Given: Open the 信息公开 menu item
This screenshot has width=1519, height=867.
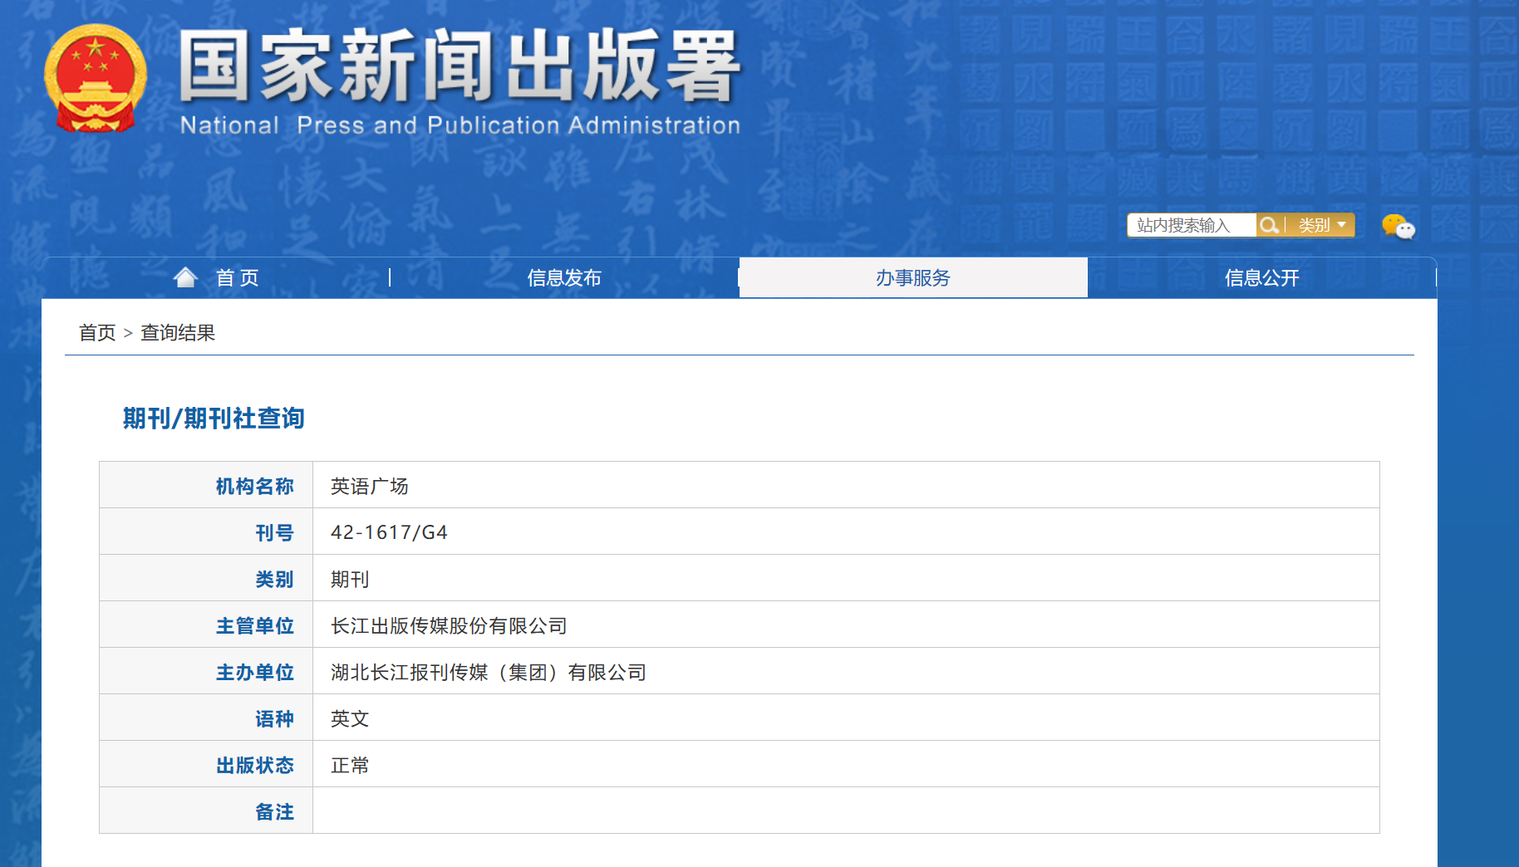Looking at the screenshot, I should click(x=1262, y=277).
